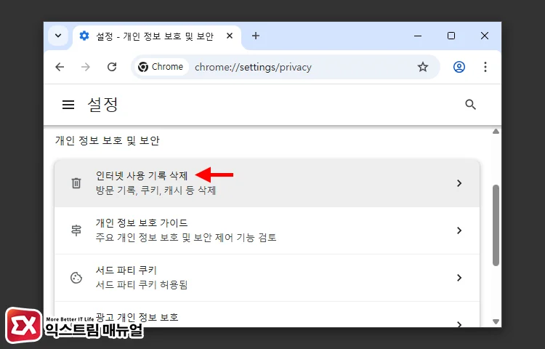Go back with the back arrow
This screenshot has width=545, height=349.
[60, 67]
